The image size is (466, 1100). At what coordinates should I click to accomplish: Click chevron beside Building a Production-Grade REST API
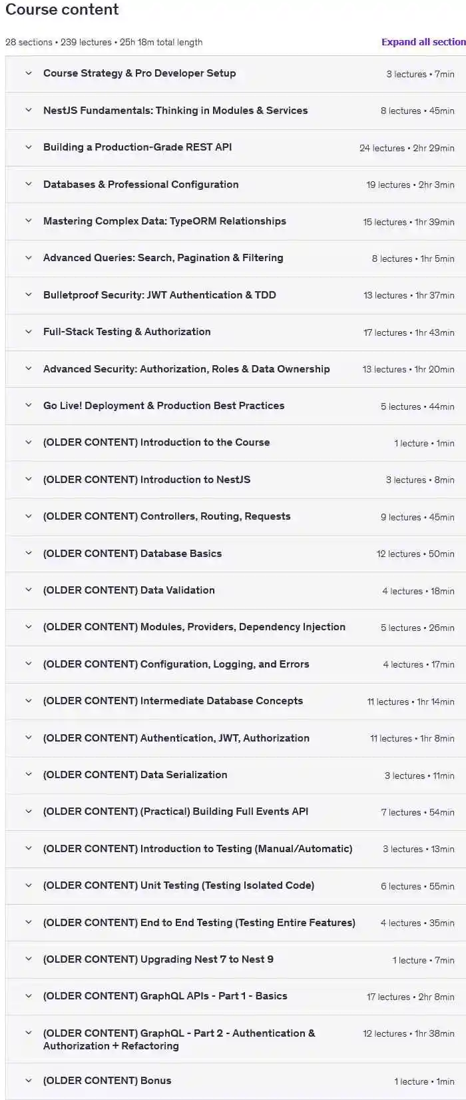tap(29, 147)
